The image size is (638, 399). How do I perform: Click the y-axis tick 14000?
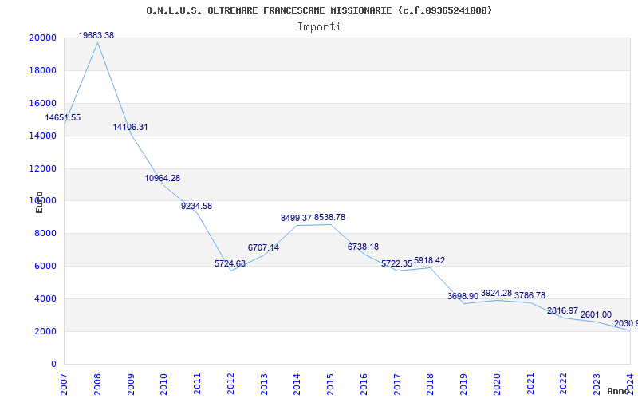[42, 136]
